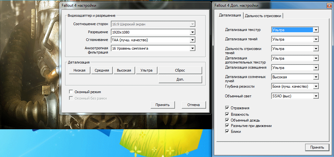Click Принять in Fallout 4 настройки window
Viewport: 334px width, 157px height.
click(163, 105)
